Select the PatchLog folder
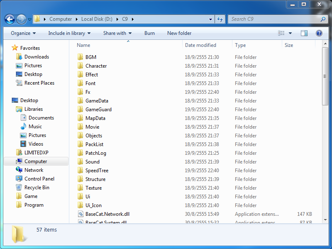 pos(96,153)
